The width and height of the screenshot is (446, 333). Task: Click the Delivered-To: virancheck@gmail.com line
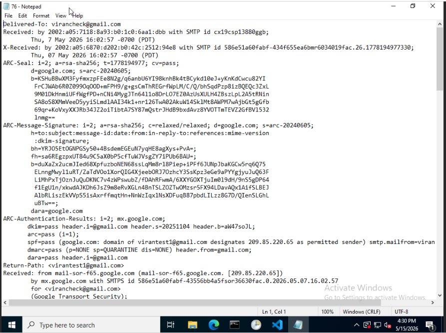point(62,24)
